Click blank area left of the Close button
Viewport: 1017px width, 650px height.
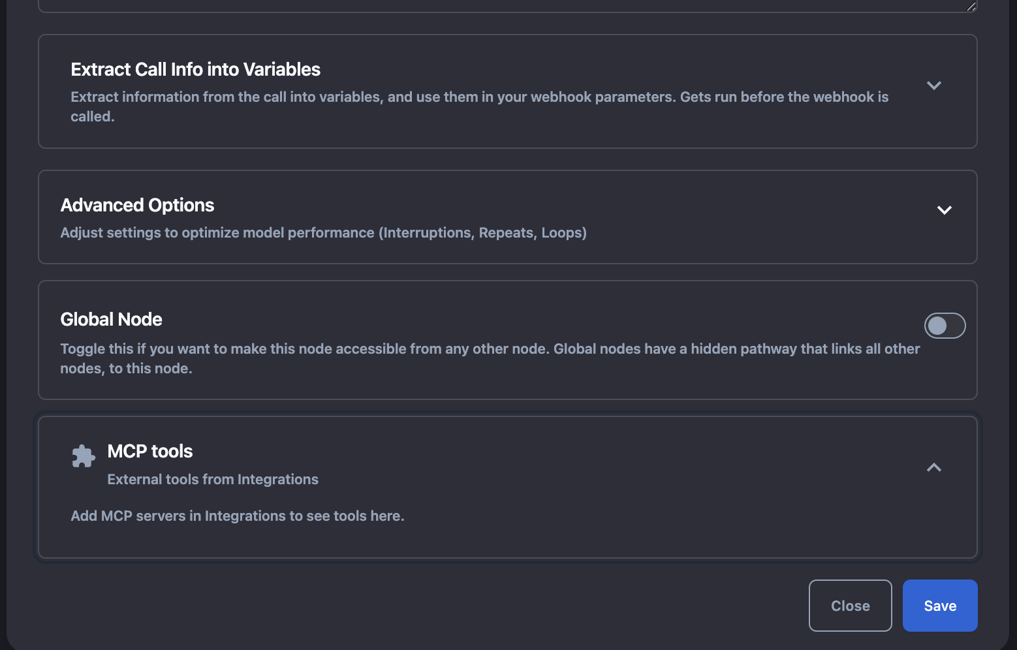pyautogui.click(x=457, y=606)
